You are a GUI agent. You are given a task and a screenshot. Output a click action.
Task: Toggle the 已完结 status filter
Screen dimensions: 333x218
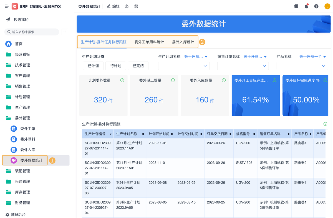[138, 66]
